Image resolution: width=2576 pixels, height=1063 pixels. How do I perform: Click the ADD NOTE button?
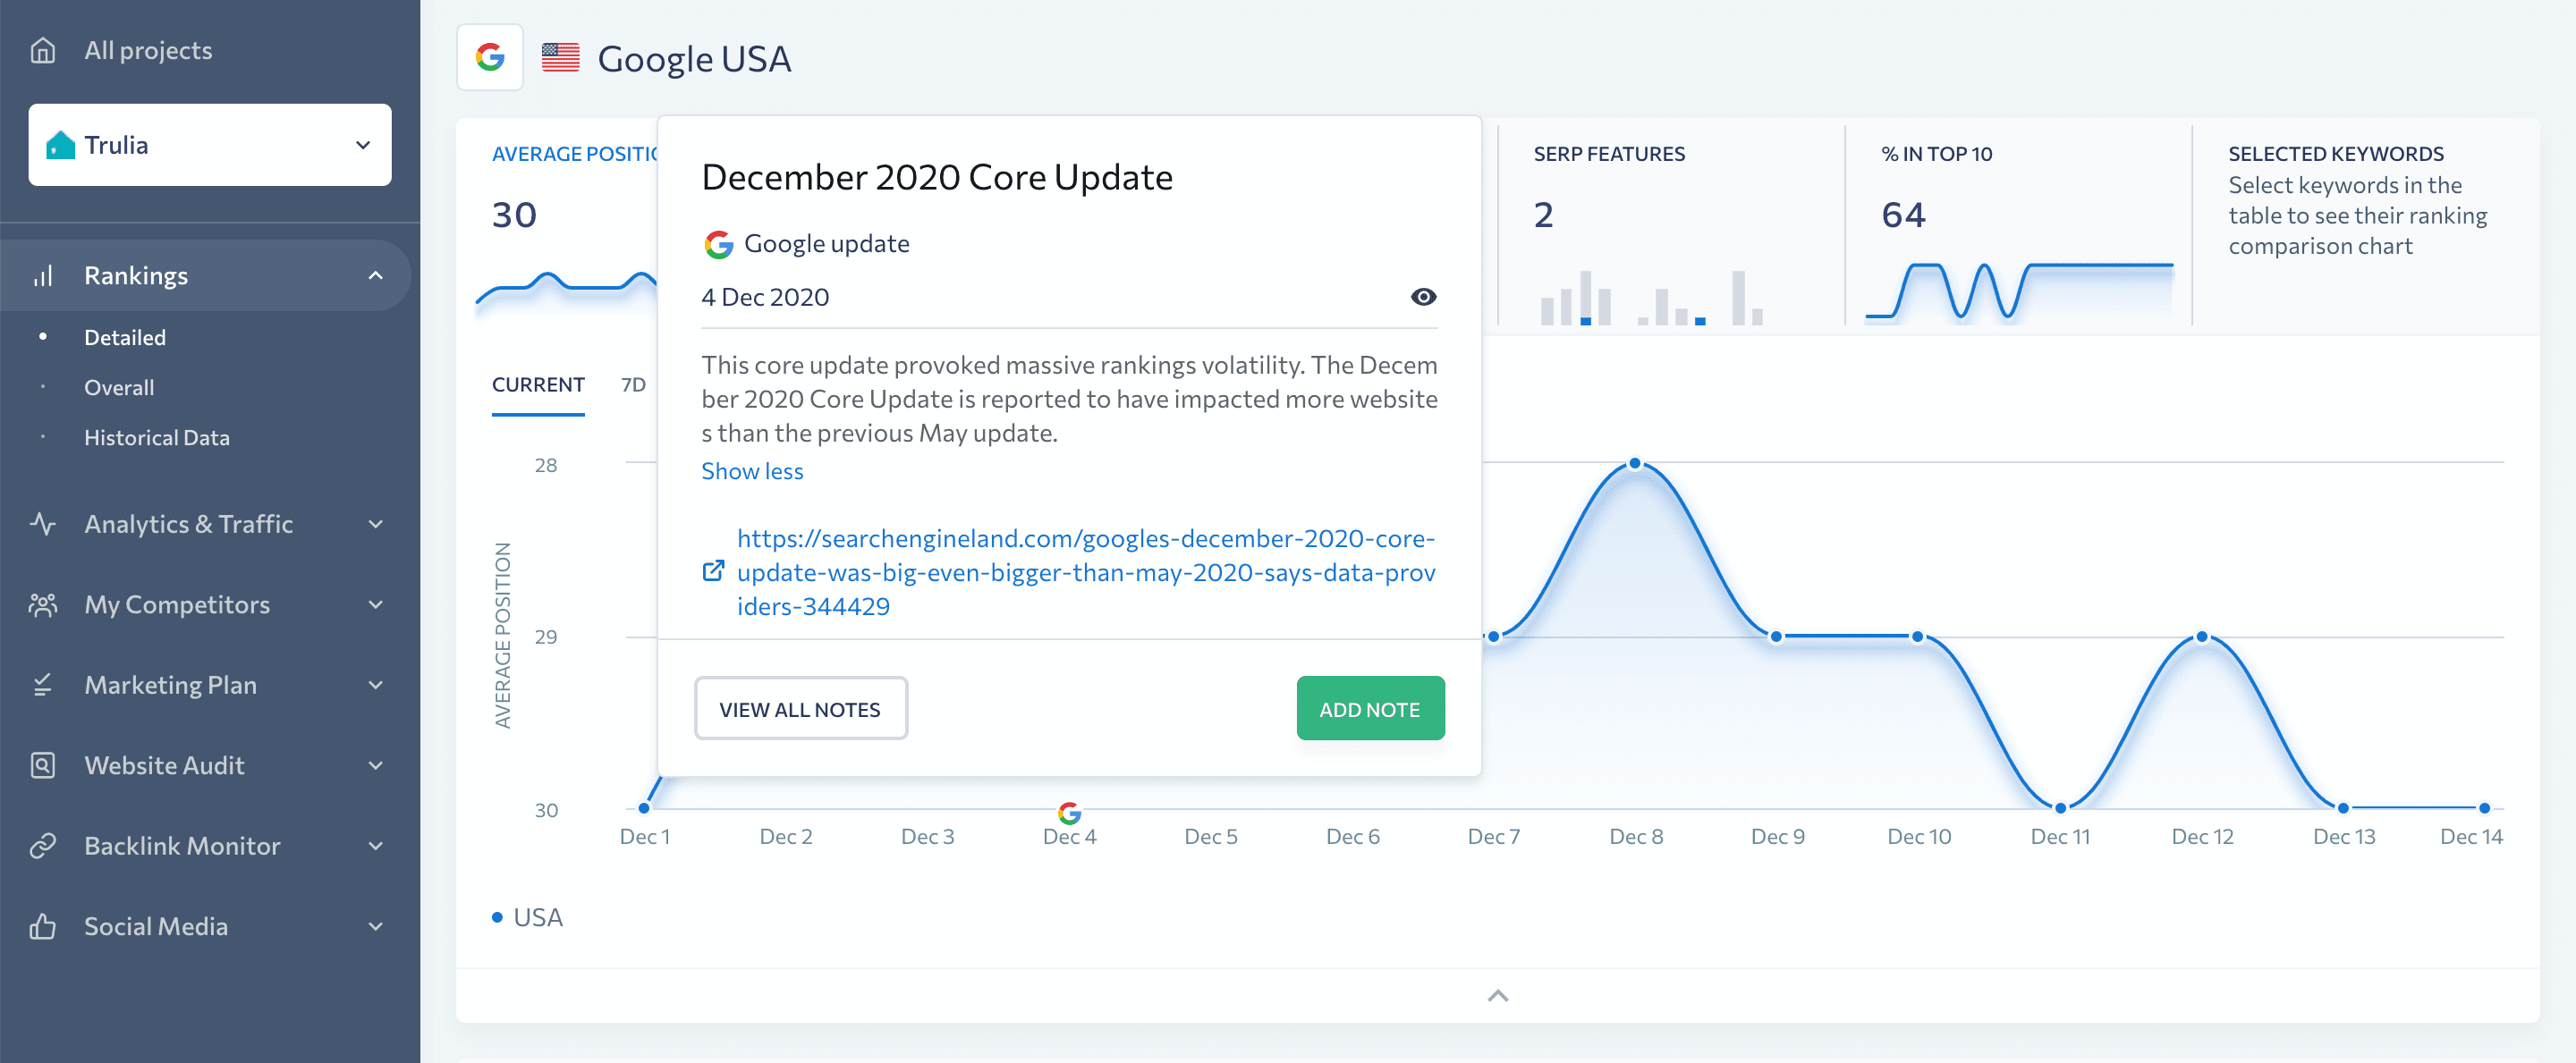(x=1368, y=708)
